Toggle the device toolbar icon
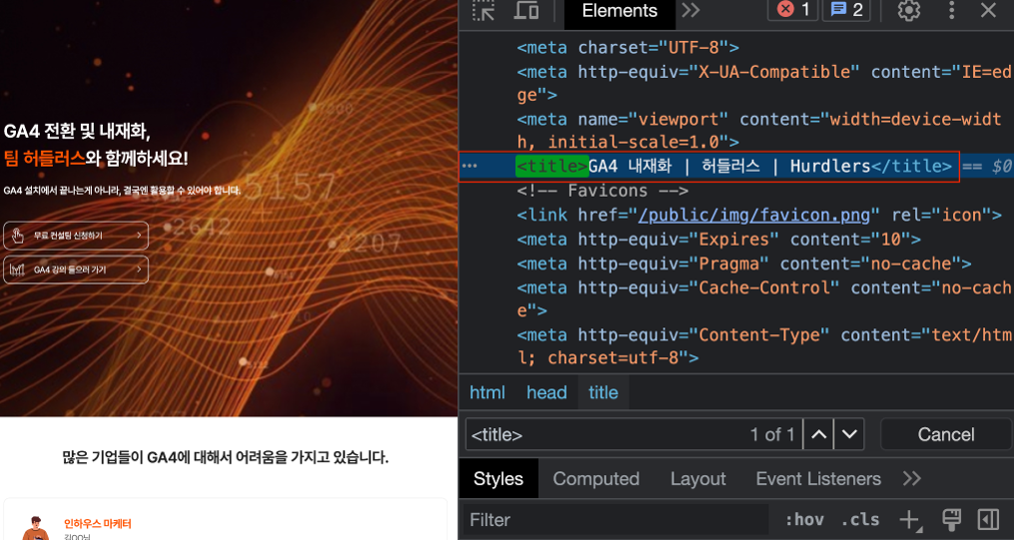The image size is (1014, 540). pos(525,10)
